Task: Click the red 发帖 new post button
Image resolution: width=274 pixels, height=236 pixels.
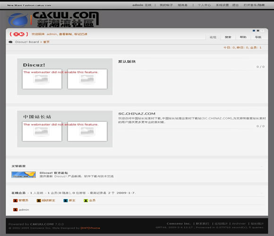Action: [x=19, y=34]
